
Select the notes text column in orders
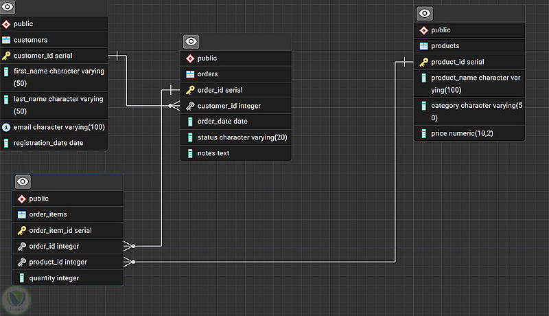[x=236, y=153]
